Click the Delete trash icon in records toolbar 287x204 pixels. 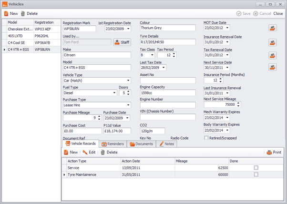point(103,152)
